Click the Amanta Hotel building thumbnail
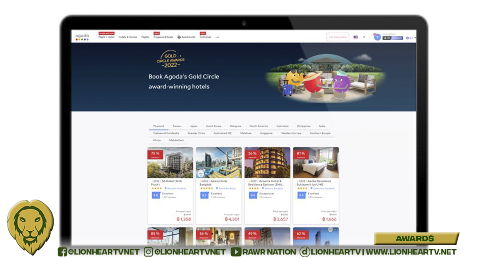Screen dimensions: 478x258 pos(267,162)
